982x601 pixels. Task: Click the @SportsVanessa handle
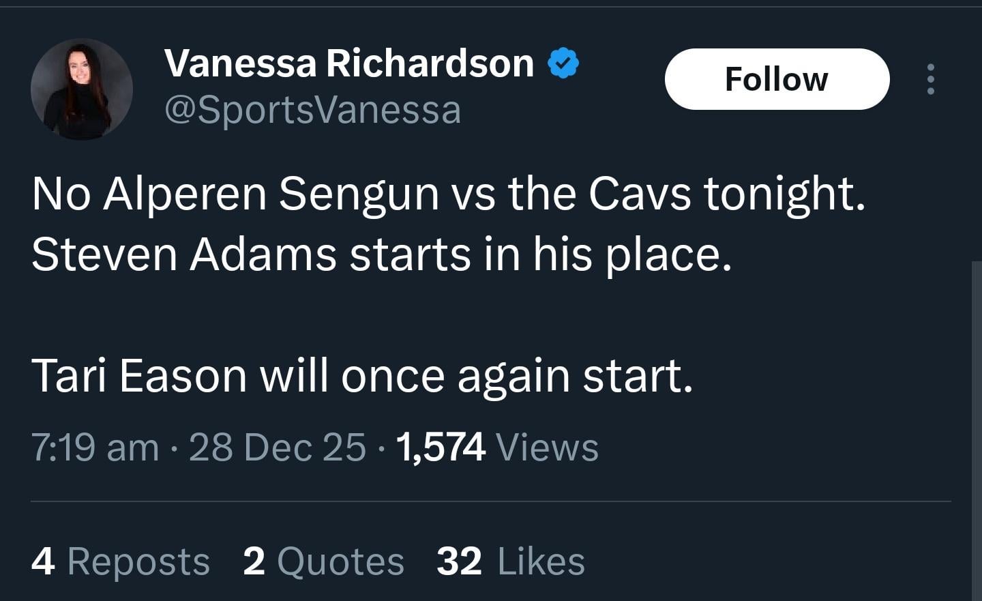tap(313, 109)
